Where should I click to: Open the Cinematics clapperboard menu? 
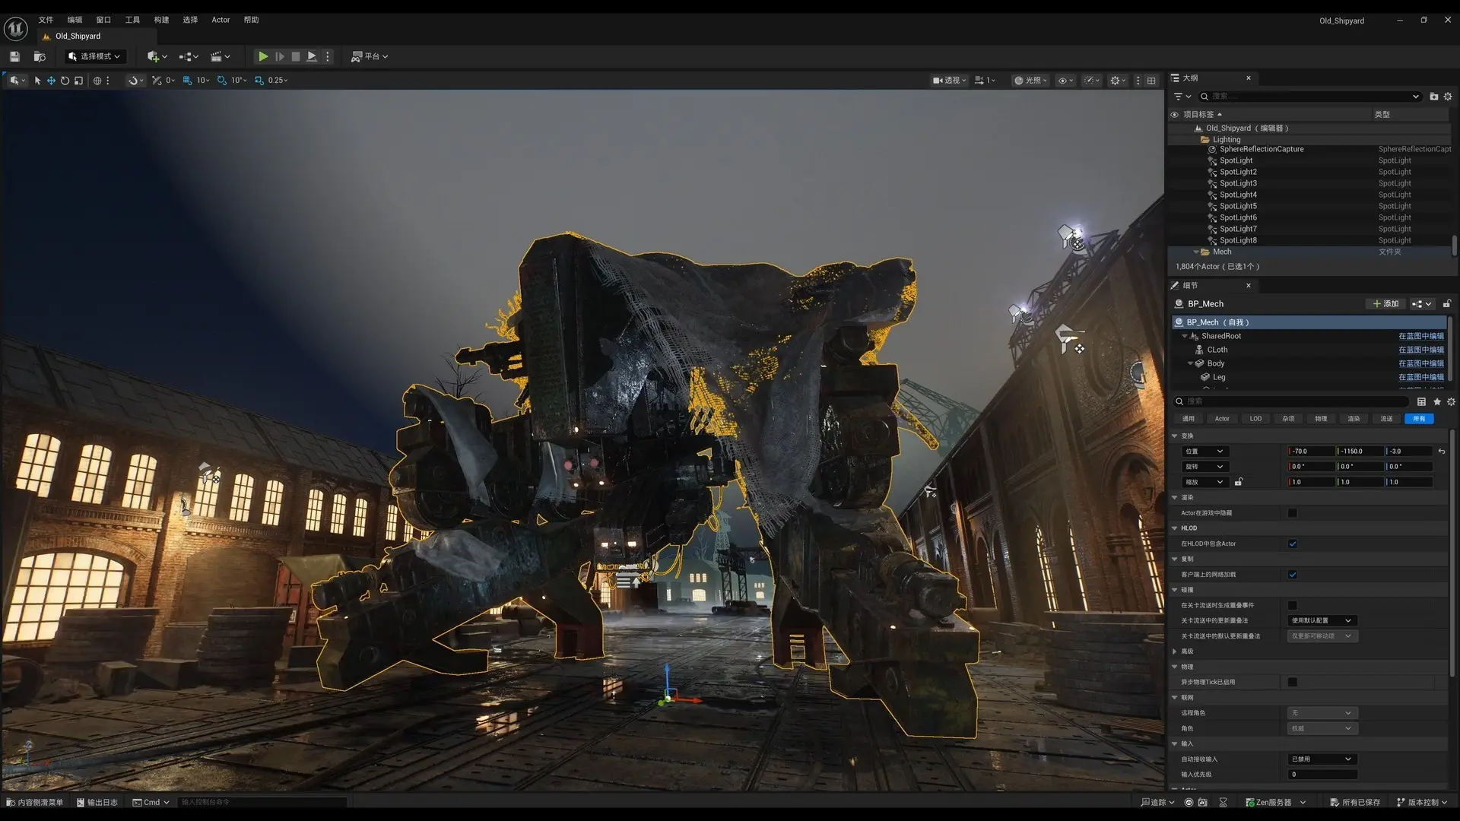point(217,56)
